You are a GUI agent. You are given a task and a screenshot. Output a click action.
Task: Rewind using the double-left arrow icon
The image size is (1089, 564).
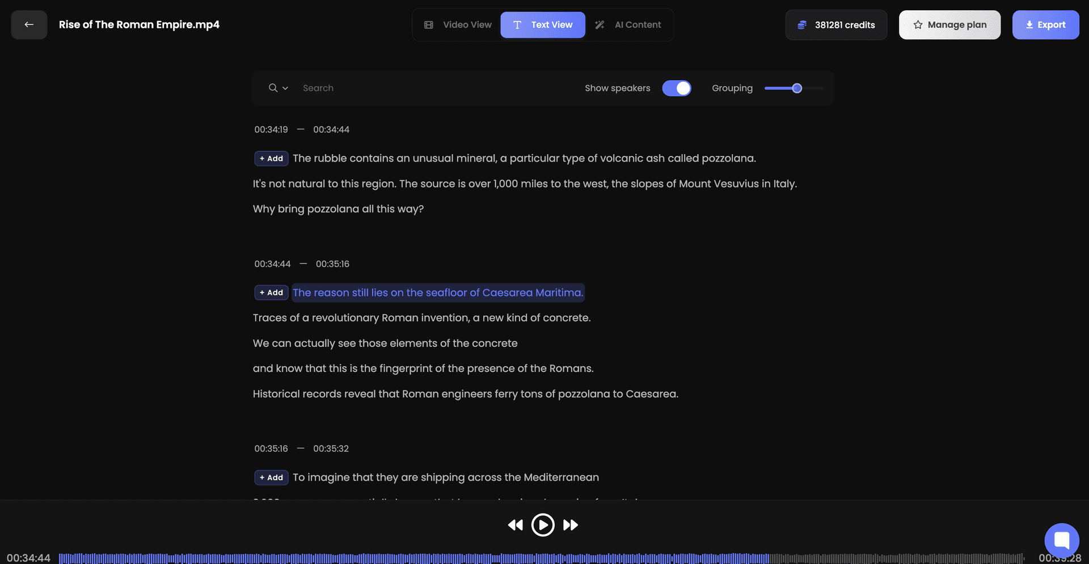pos(515,525)
